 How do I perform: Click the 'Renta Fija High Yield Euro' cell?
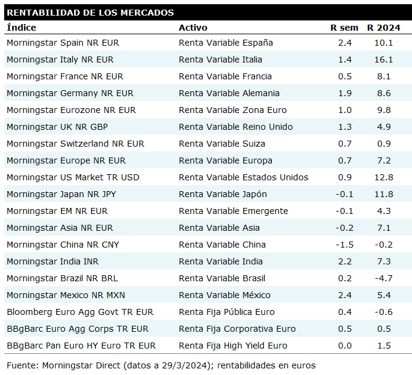(x=233, y=346)
